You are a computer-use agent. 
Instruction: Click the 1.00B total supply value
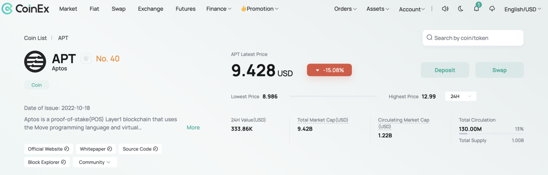518,140
